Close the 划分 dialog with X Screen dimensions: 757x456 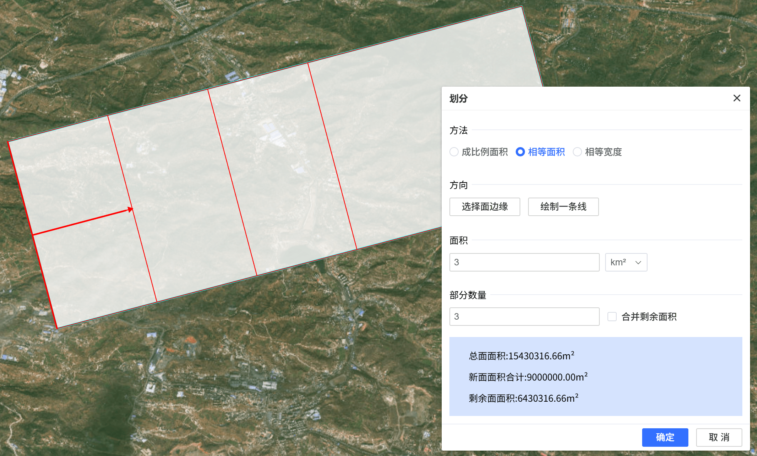(737, 98)
